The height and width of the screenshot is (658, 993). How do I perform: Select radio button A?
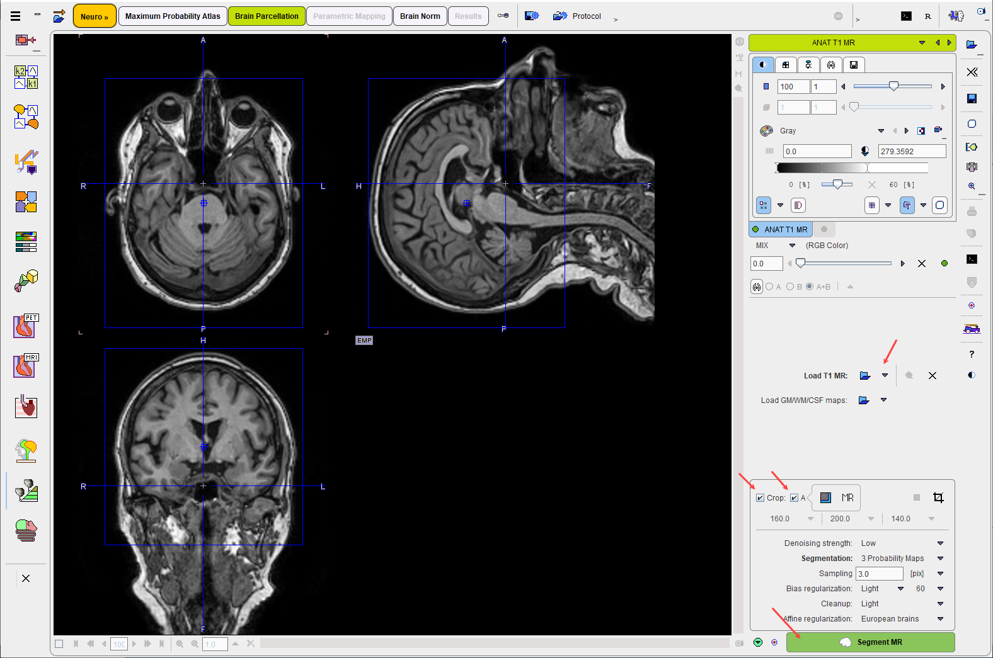pyautogui.click(x=769, y=286)
